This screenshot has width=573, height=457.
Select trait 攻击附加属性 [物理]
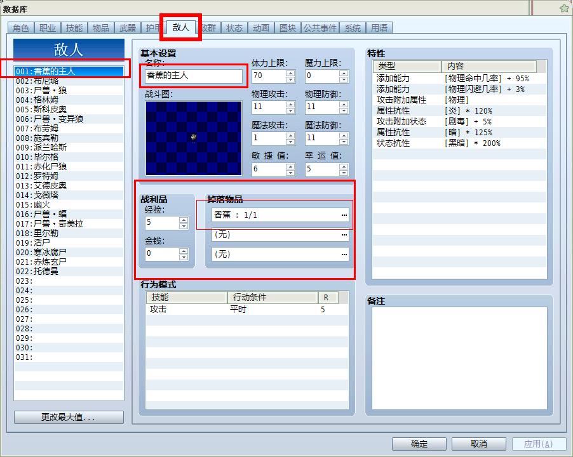pos(459,100)
